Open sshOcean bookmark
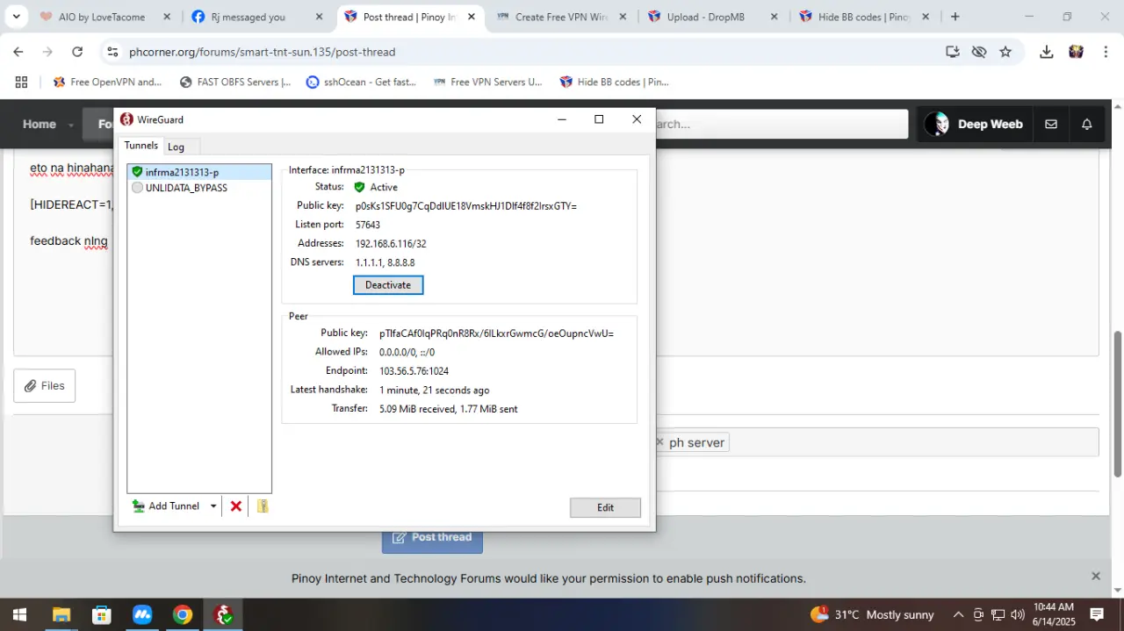 coord(361,82)
